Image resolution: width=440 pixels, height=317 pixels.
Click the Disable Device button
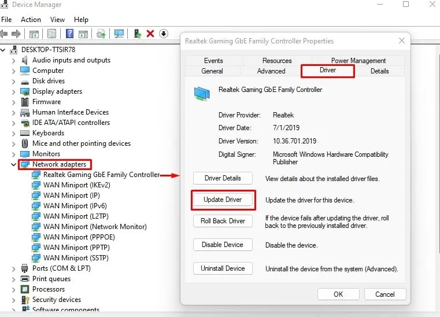tap(223, 245)
